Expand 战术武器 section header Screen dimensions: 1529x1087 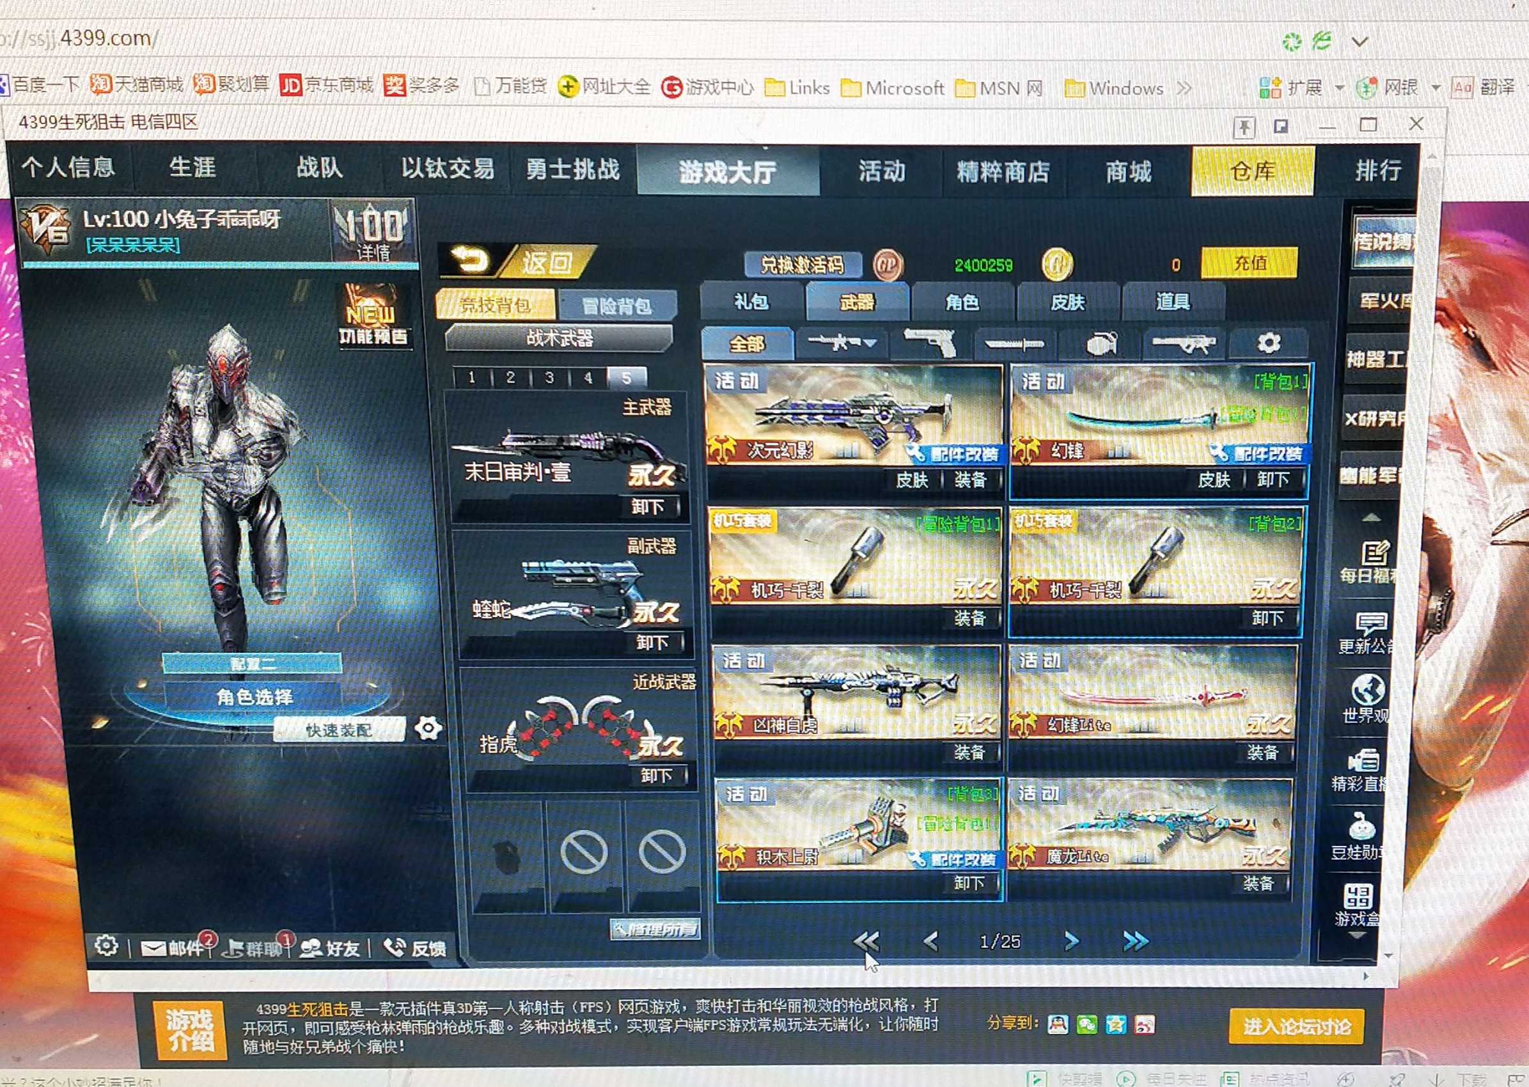560,338
